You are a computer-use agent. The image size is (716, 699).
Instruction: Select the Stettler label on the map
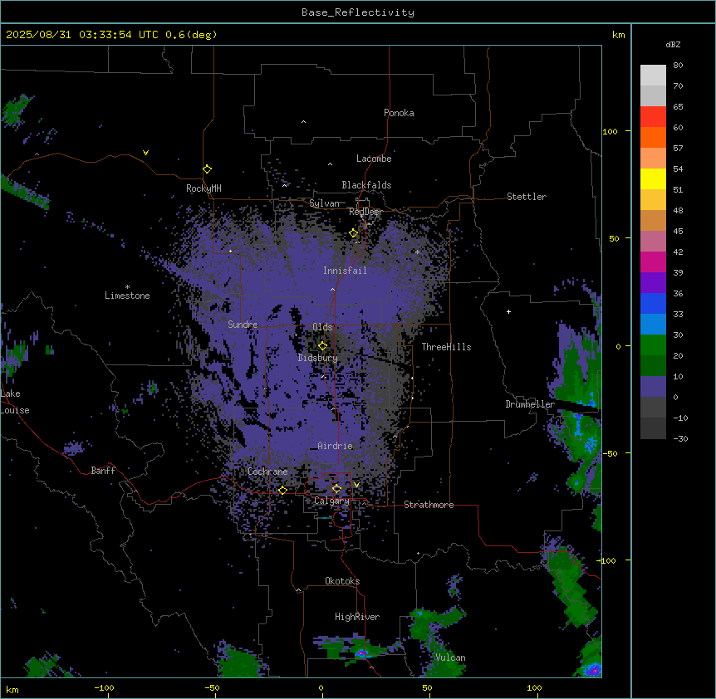[527, 197]
